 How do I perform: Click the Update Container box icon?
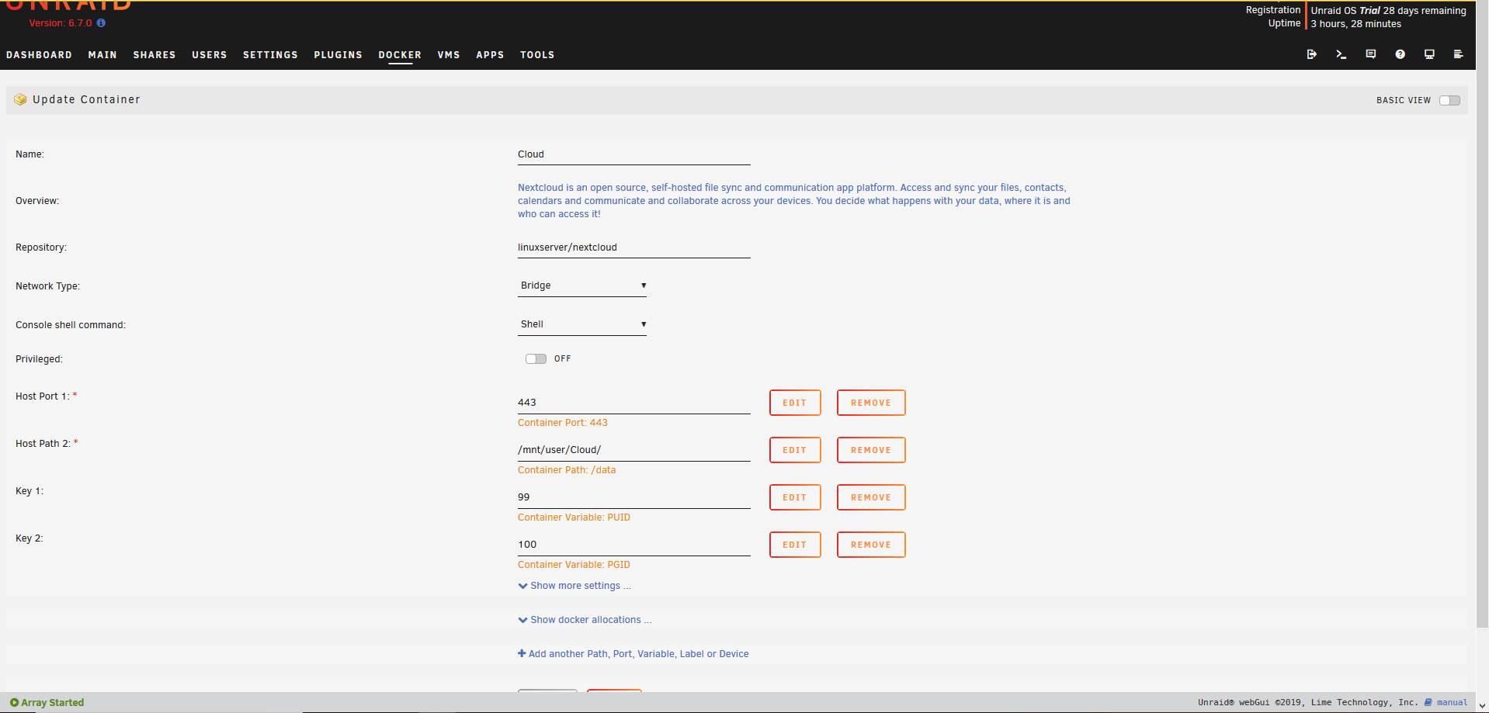[x=20, y=99]
